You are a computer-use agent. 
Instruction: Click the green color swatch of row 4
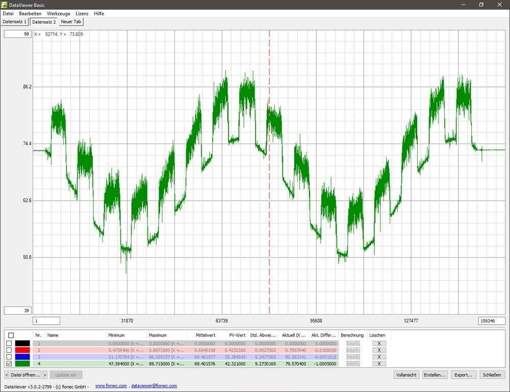pyautogui.click(x=23, y=363)
